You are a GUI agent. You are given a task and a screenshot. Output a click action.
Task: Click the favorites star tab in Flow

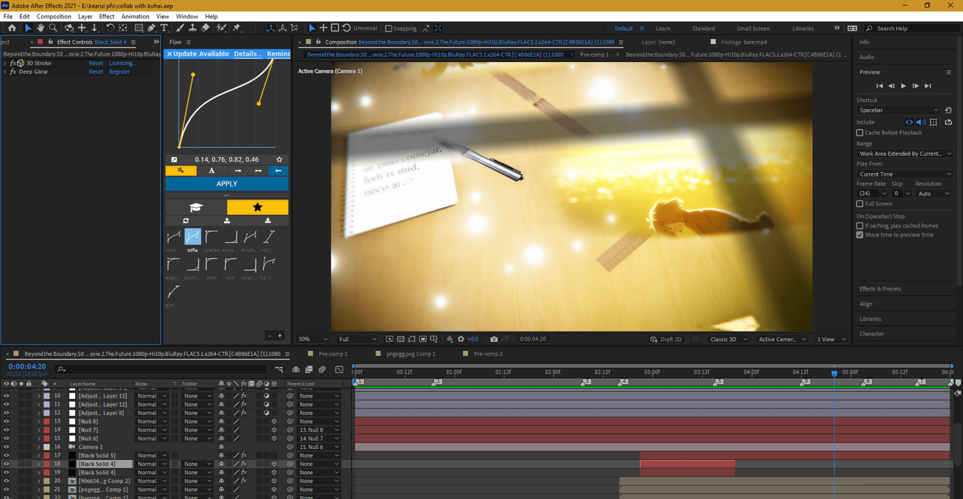coord(257,207)
